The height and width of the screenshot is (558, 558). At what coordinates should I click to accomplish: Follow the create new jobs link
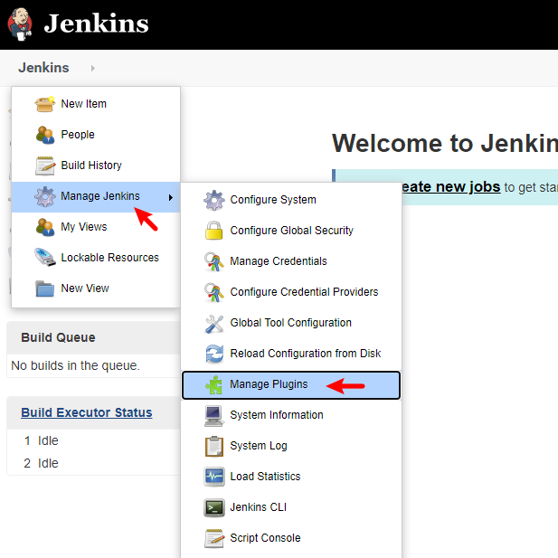451,187
